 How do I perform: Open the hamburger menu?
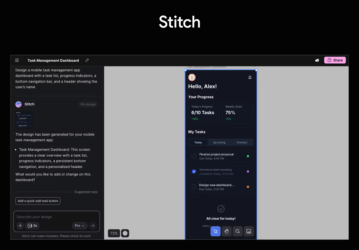point(17,60)
